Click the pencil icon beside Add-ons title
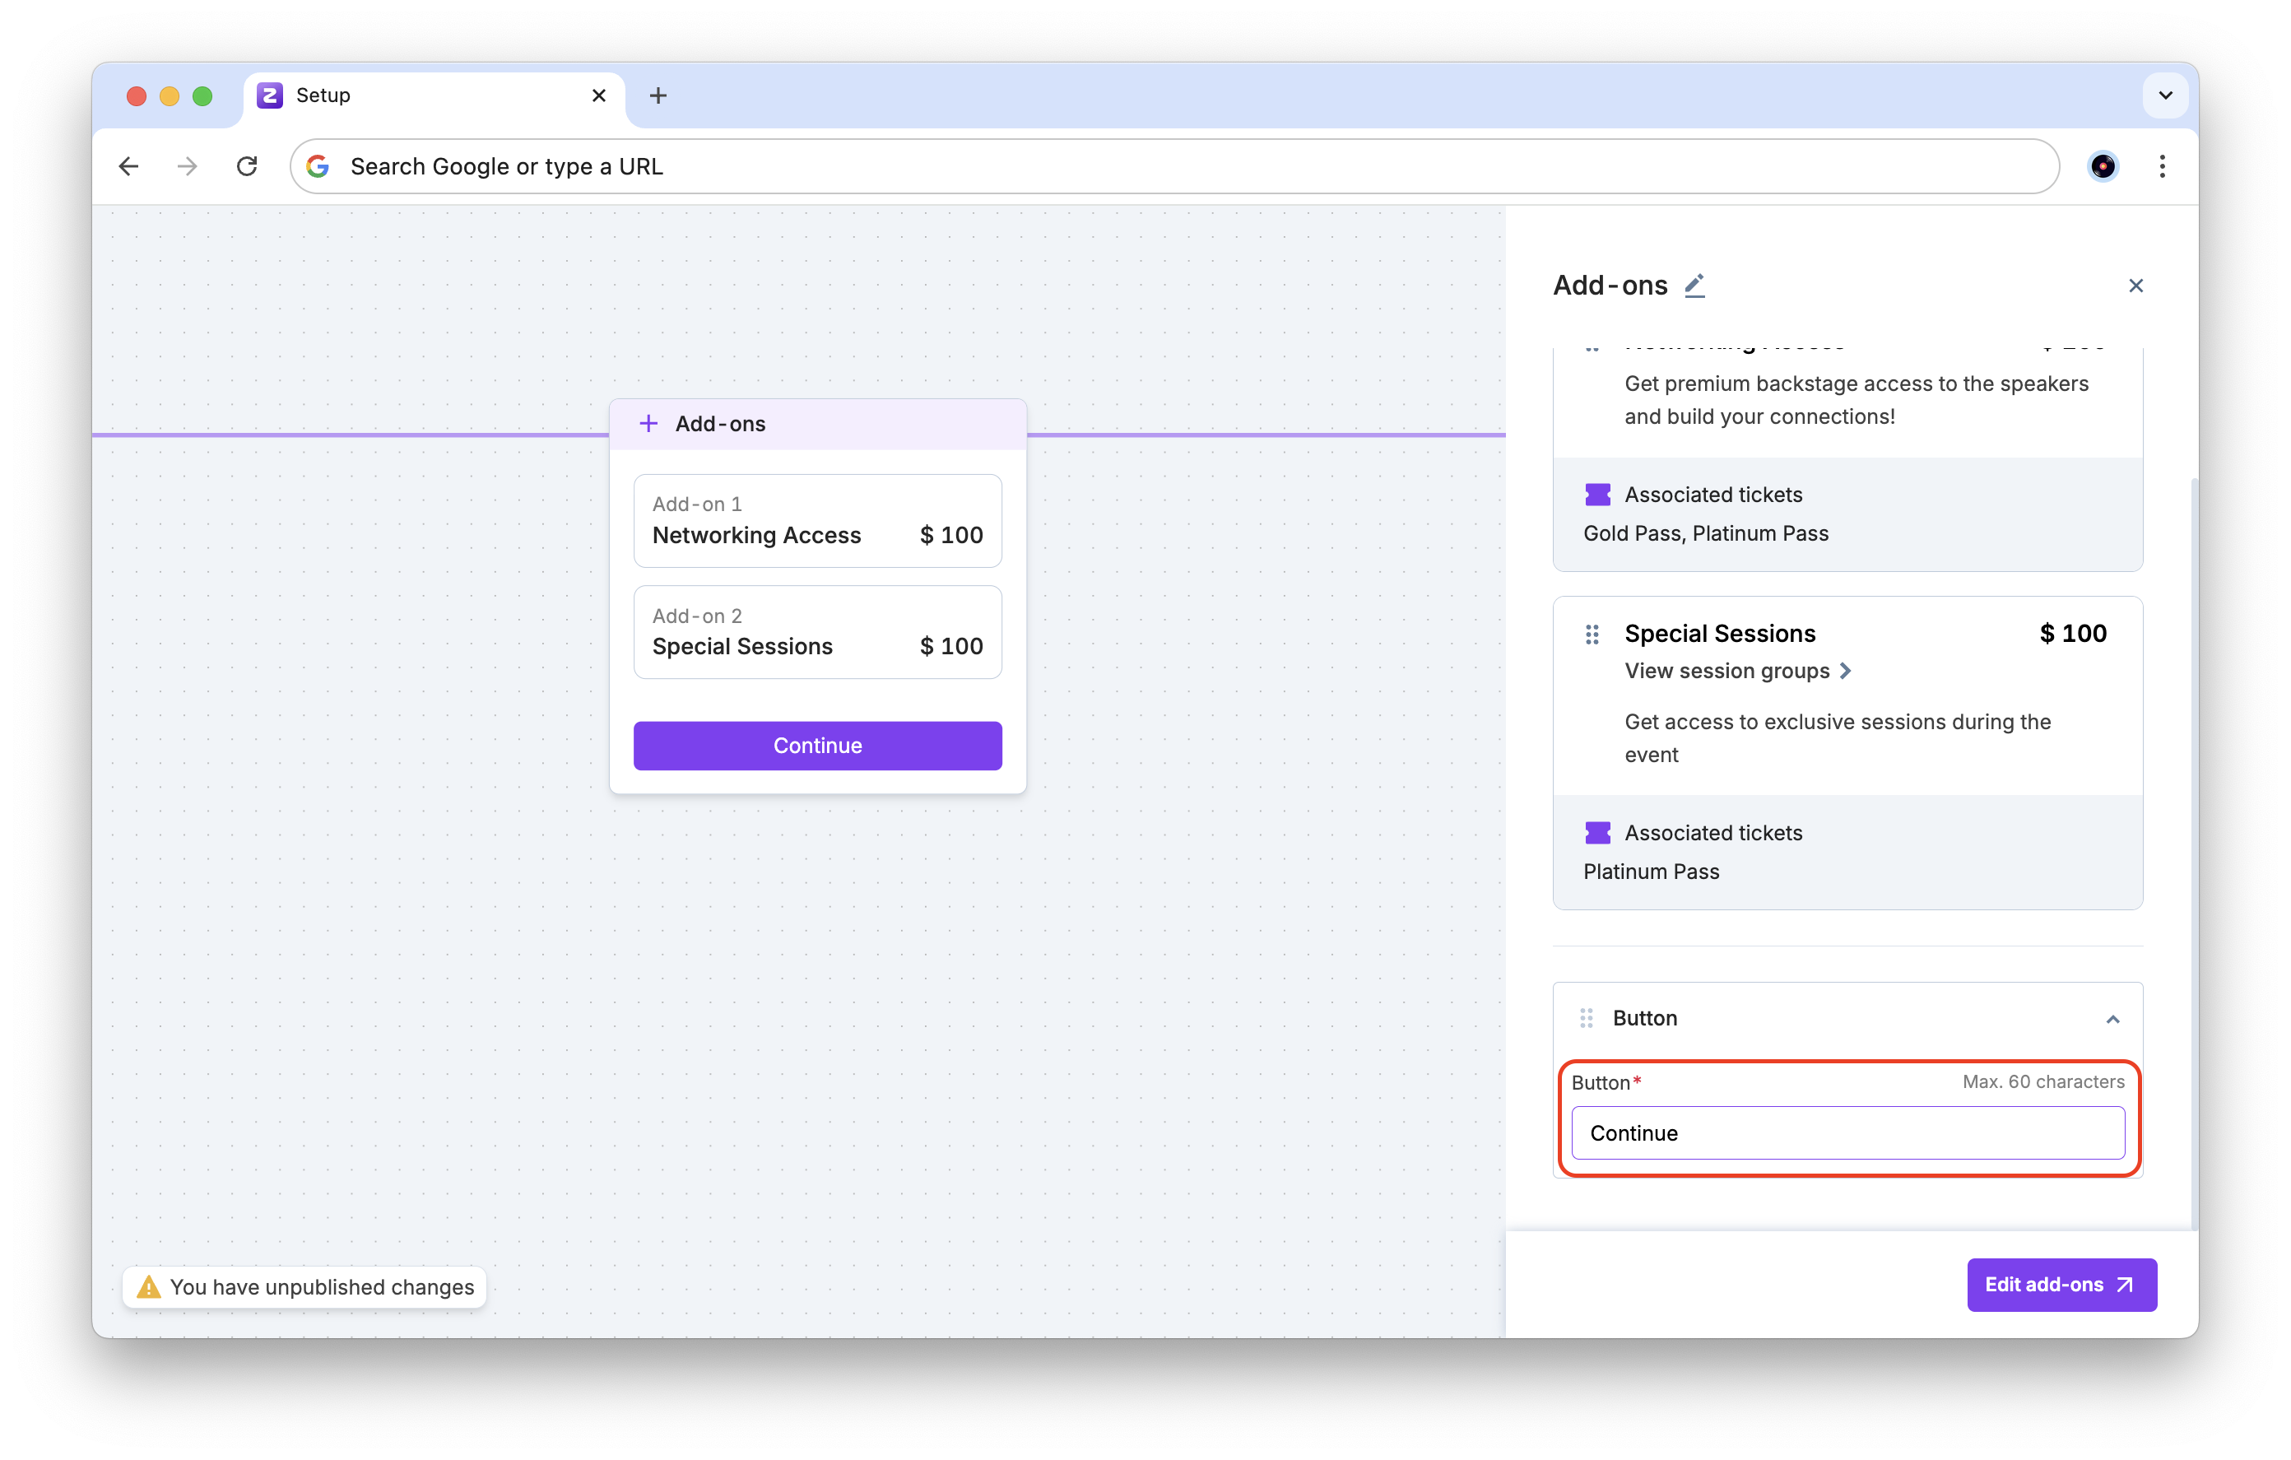Image resolution: width=2291 pixels, height=1460 pixels. click(1694, 286)
